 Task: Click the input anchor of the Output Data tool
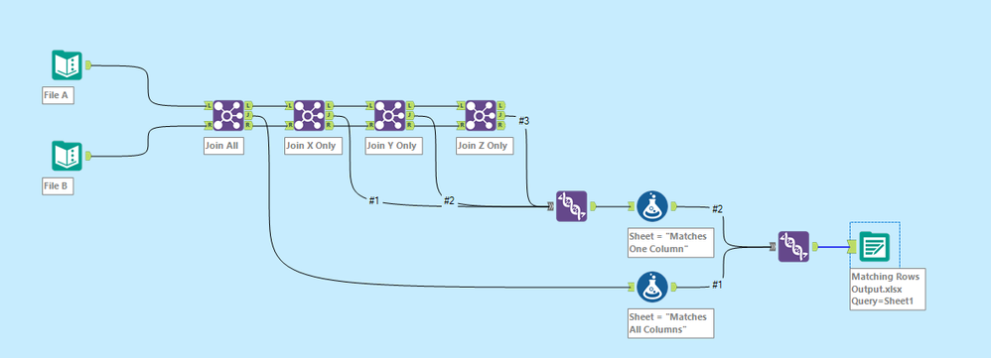[x=853, y=247]
